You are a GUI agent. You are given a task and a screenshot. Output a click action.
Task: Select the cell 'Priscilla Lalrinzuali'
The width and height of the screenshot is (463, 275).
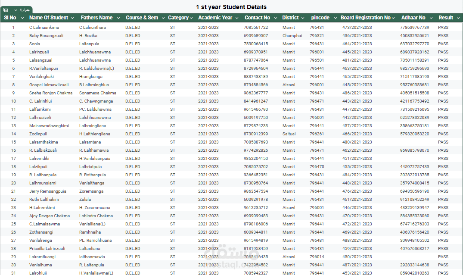point(47,249)
